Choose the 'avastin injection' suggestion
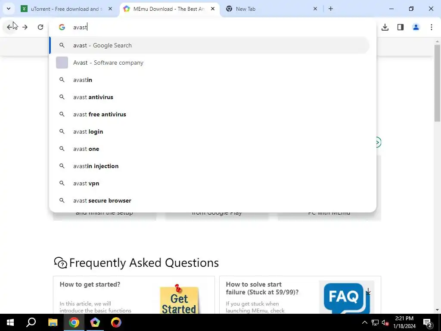The image size is (441, 331). point(210,166)
